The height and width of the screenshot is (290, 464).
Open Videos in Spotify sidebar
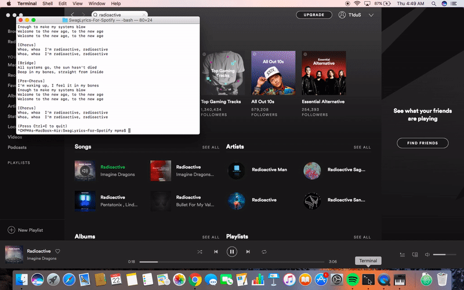click(15, 137)
